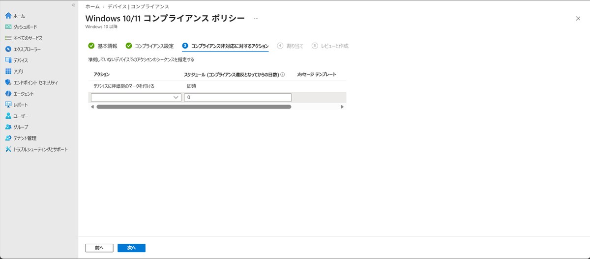
Task: Click the スケジュール column header text
Action: coord(232,75)
